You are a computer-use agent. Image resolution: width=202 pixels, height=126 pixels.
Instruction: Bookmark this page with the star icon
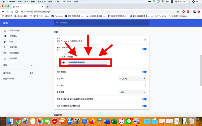[178, 11]
